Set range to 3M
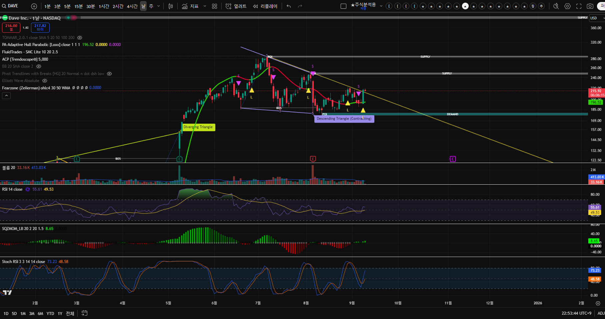 click(x=32, y=313)
